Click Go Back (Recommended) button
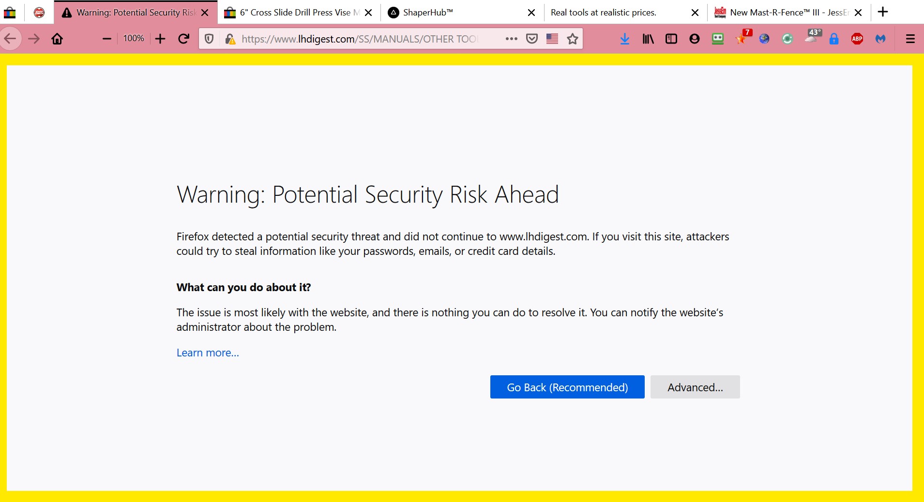This screenshot has height=502, width=924. [x=567, y=387]
